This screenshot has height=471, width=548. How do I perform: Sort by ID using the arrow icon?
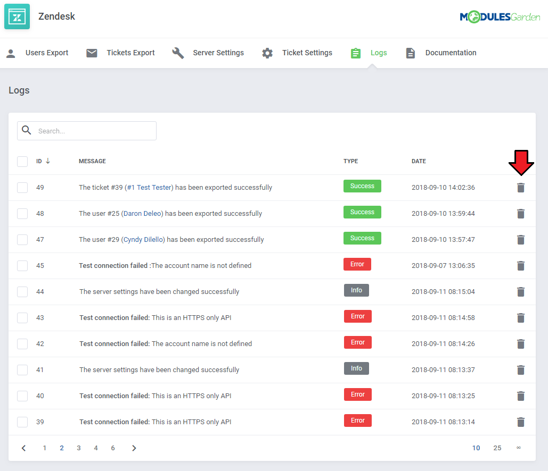[x=48, y=161]
